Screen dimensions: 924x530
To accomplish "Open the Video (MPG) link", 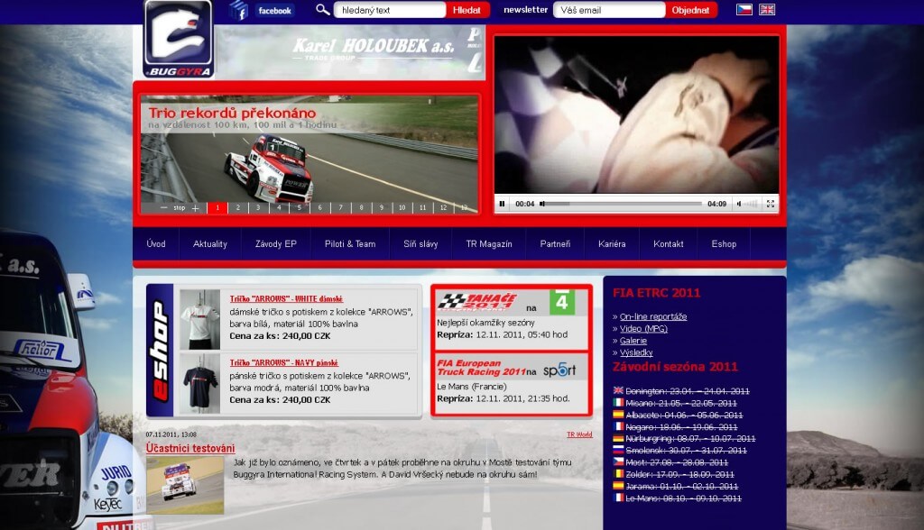I will tap(643, 329).
